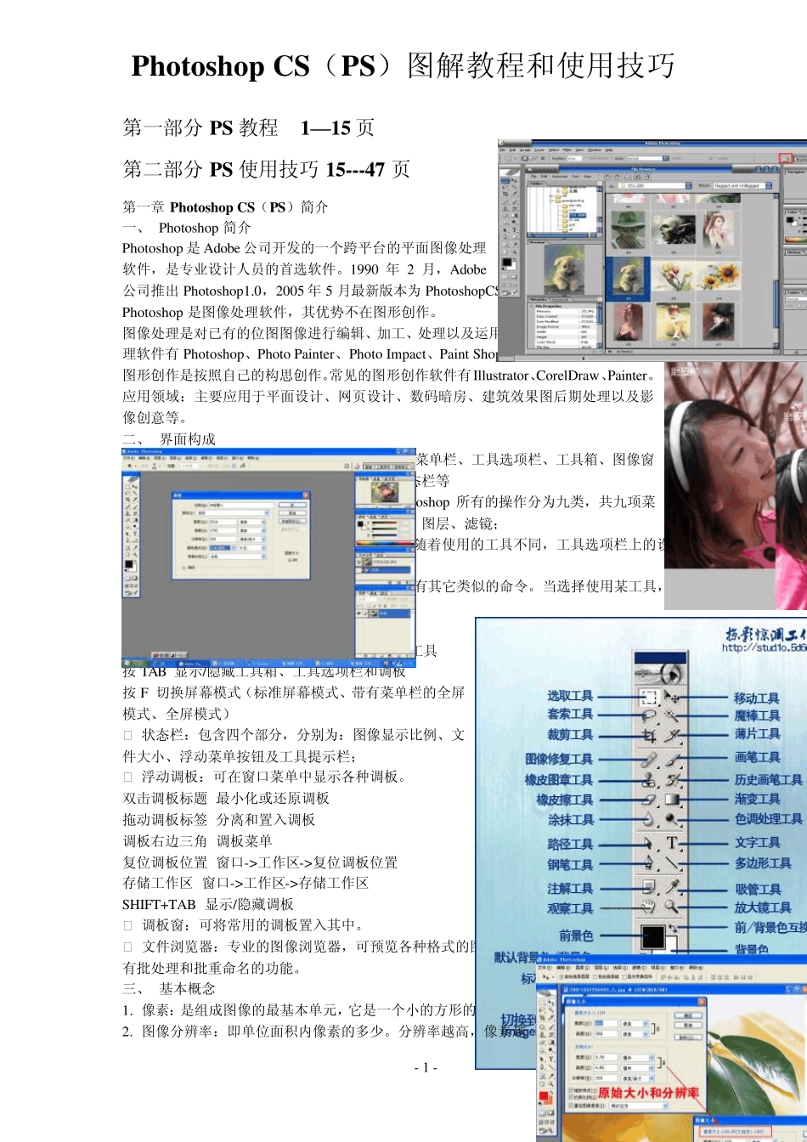Select the Crop tool in labeled toolbox diagram

point(649,736)
